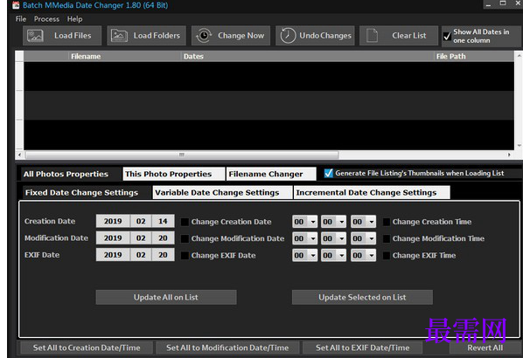The width and height of the screenshot is (523, 358).
Task: Enable Change EXIF Time checkbox
Action: pyautogui.click(x=387, y=256)
